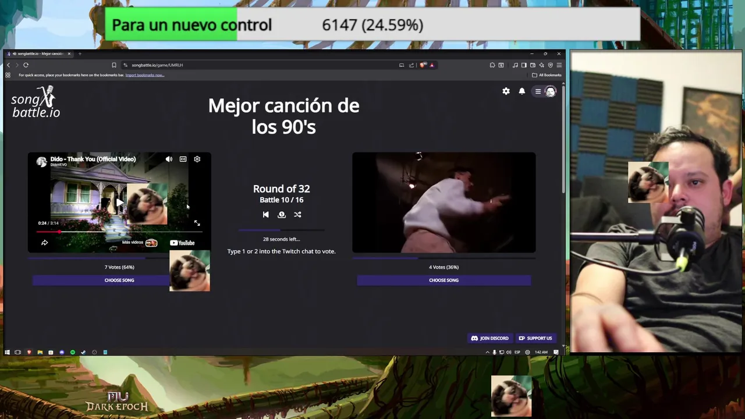Open the apps grid on the bookmarks bar
Image resolution: width=745 pixels, height=419 pixels.
(8, 75)
